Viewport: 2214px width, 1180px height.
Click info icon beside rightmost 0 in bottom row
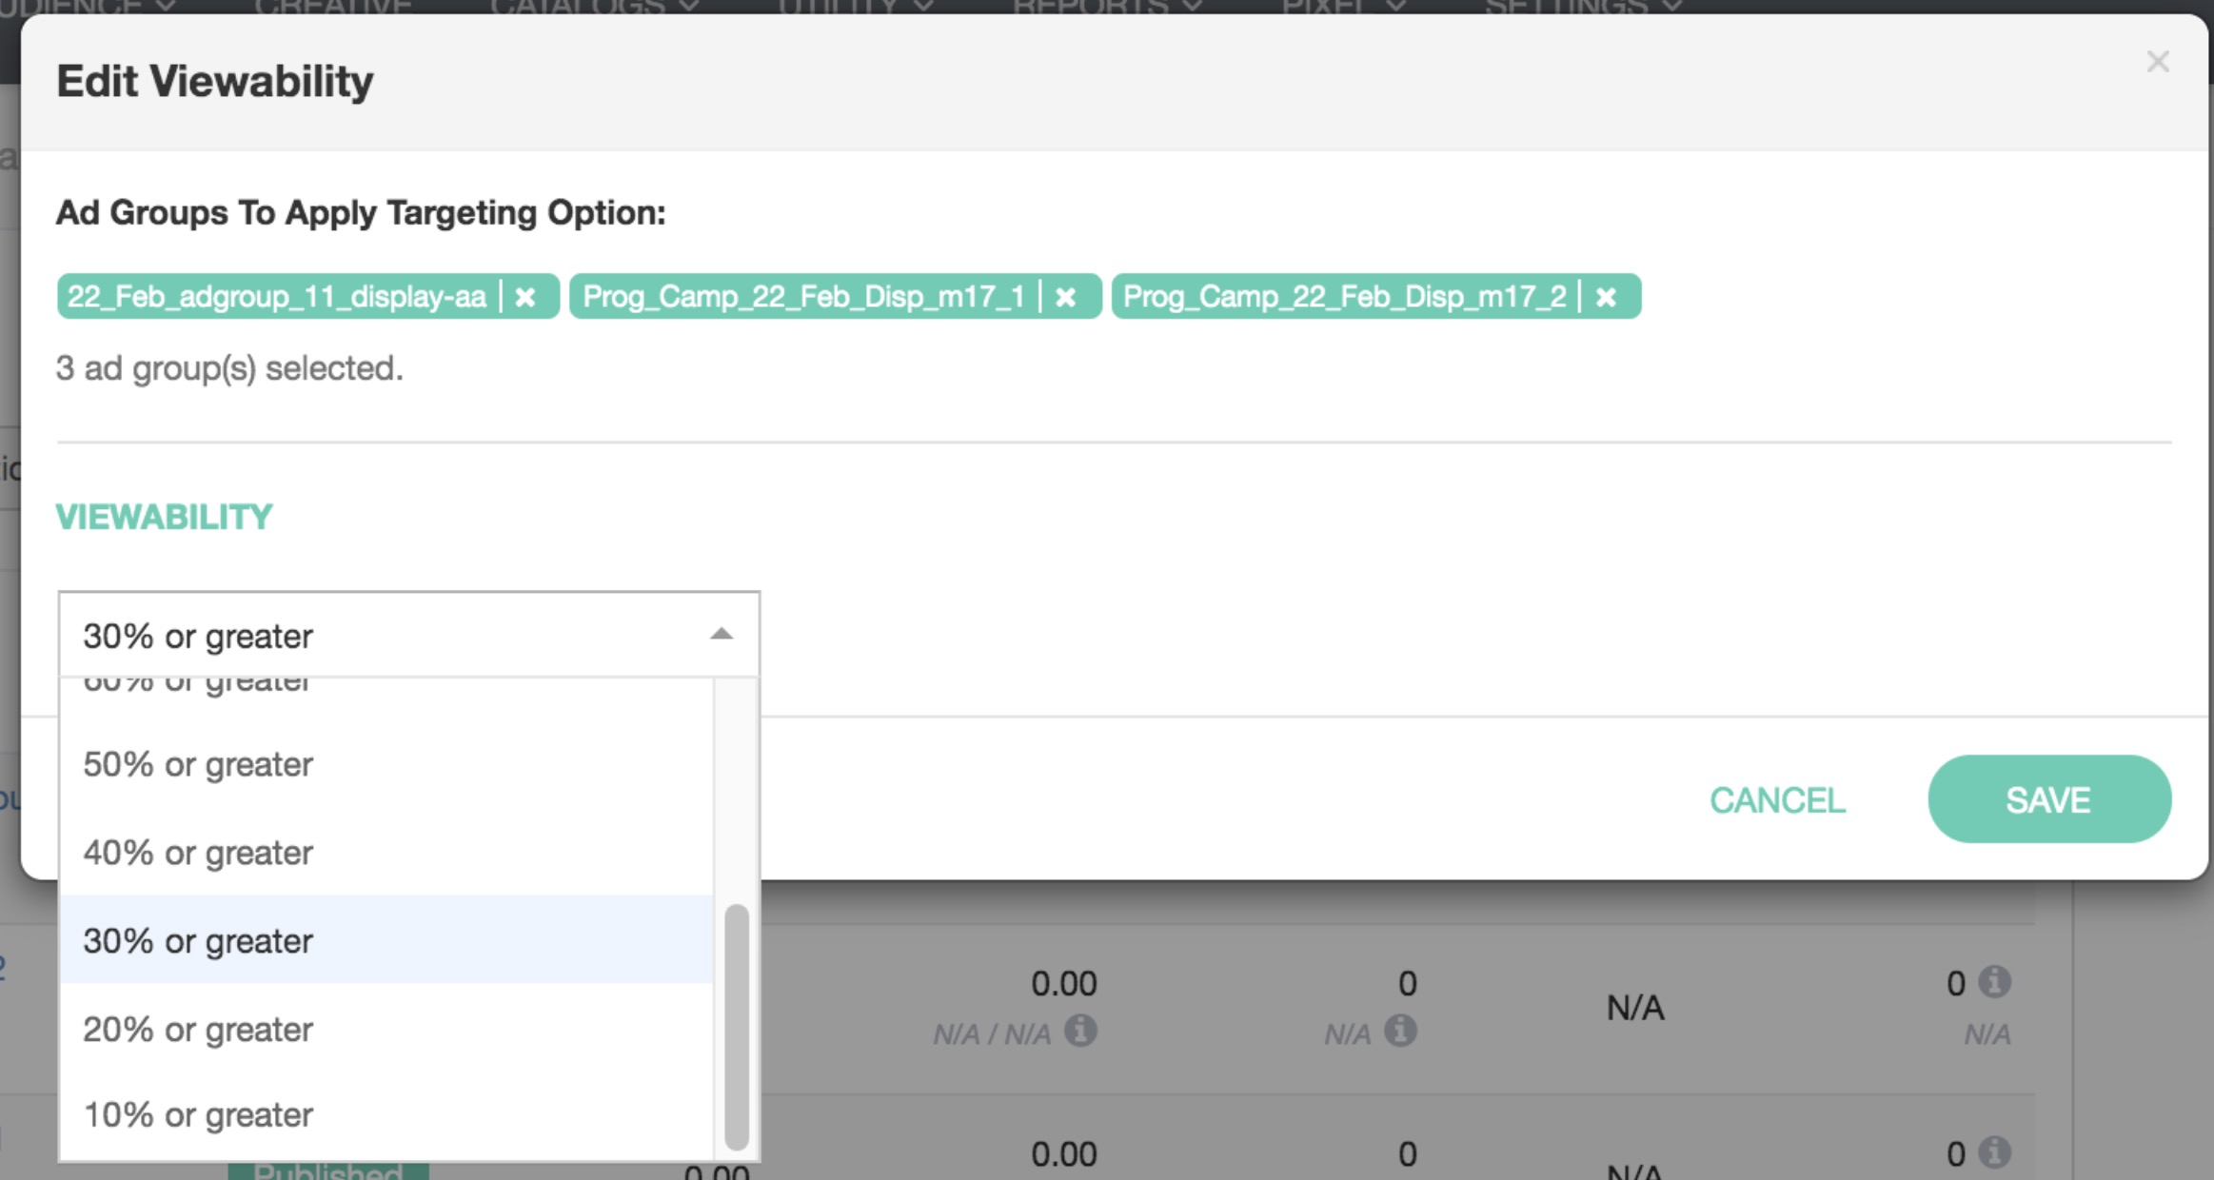1994,1152
